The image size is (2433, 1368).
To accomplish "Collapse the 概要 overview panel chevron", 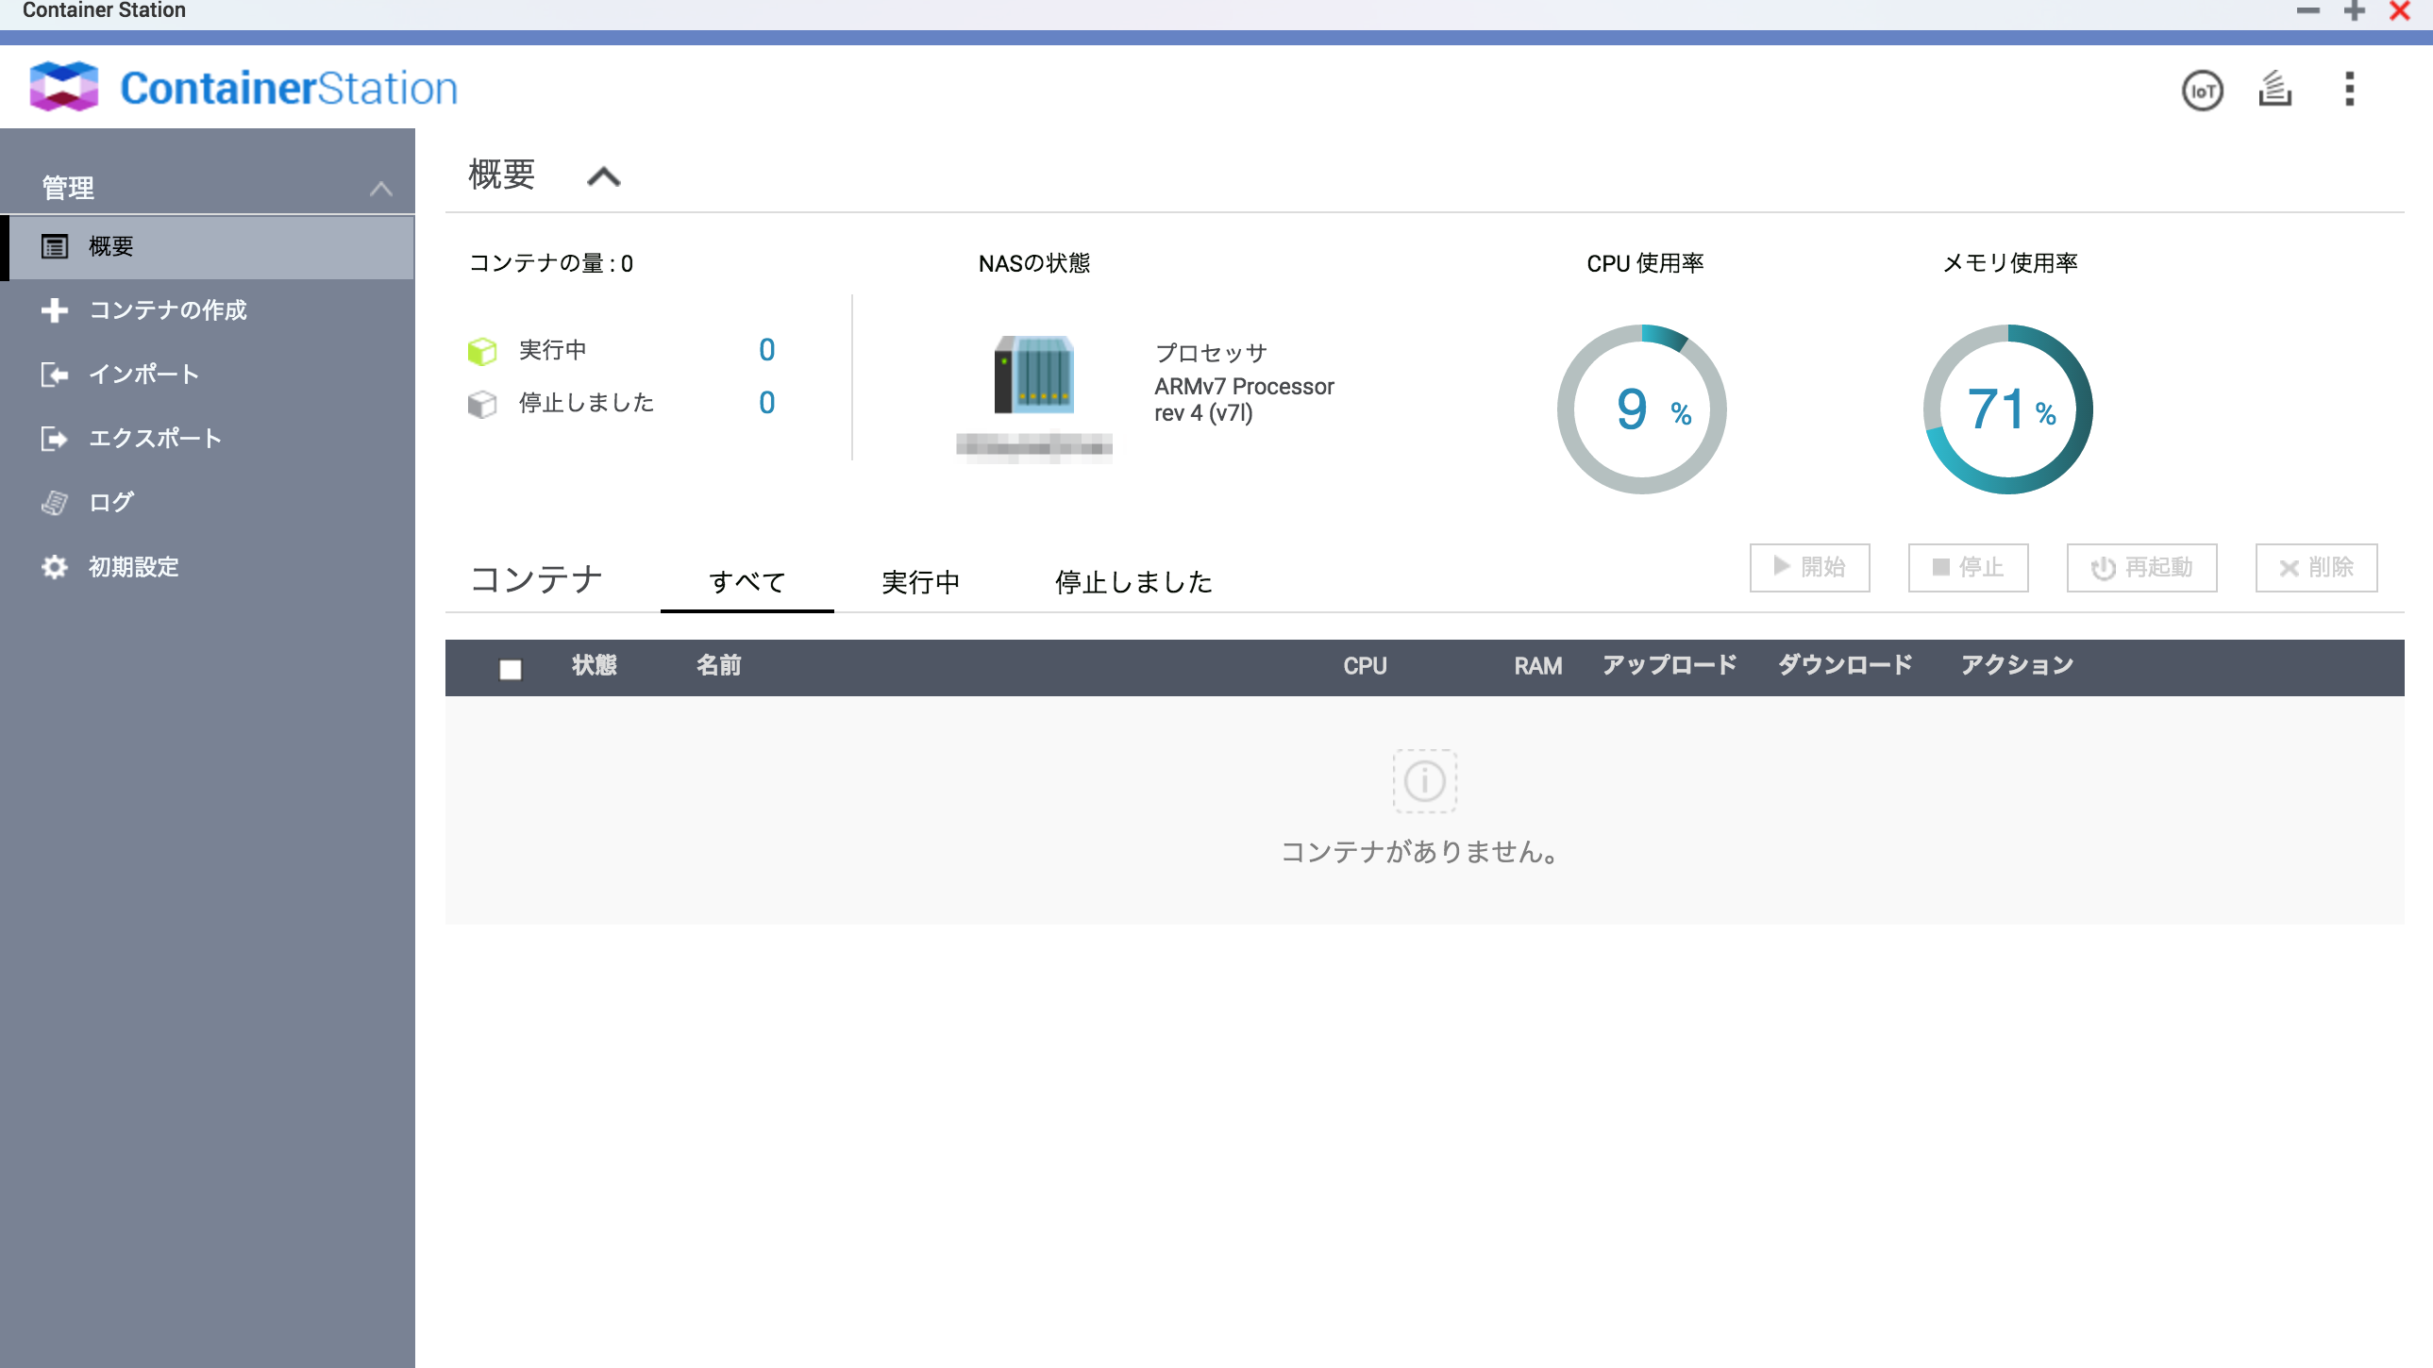I will coord(603,176).
